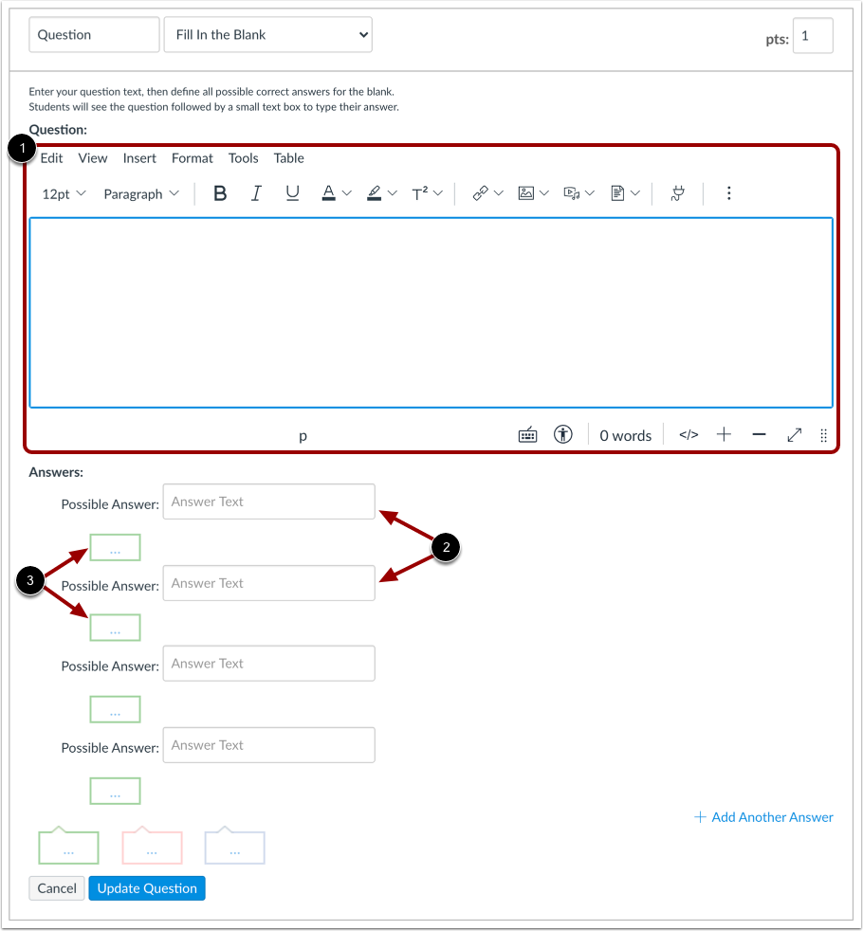Toggle italic formatting
863x931 pixels.
click(x=256, y=192)
